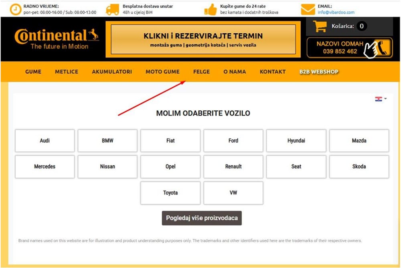Choose BMW as vehicle
Viewport: 401px width, 268px height.
pos(107,140)
